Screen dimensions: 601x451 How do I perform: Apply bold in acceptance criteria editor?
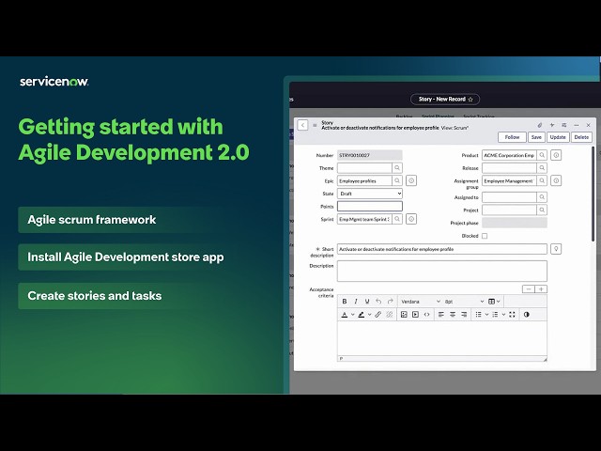click(x=345, y=302)
